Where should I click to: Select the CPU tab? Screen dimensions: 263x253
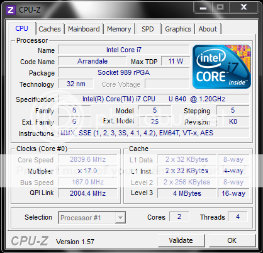[x=22, y=28]
